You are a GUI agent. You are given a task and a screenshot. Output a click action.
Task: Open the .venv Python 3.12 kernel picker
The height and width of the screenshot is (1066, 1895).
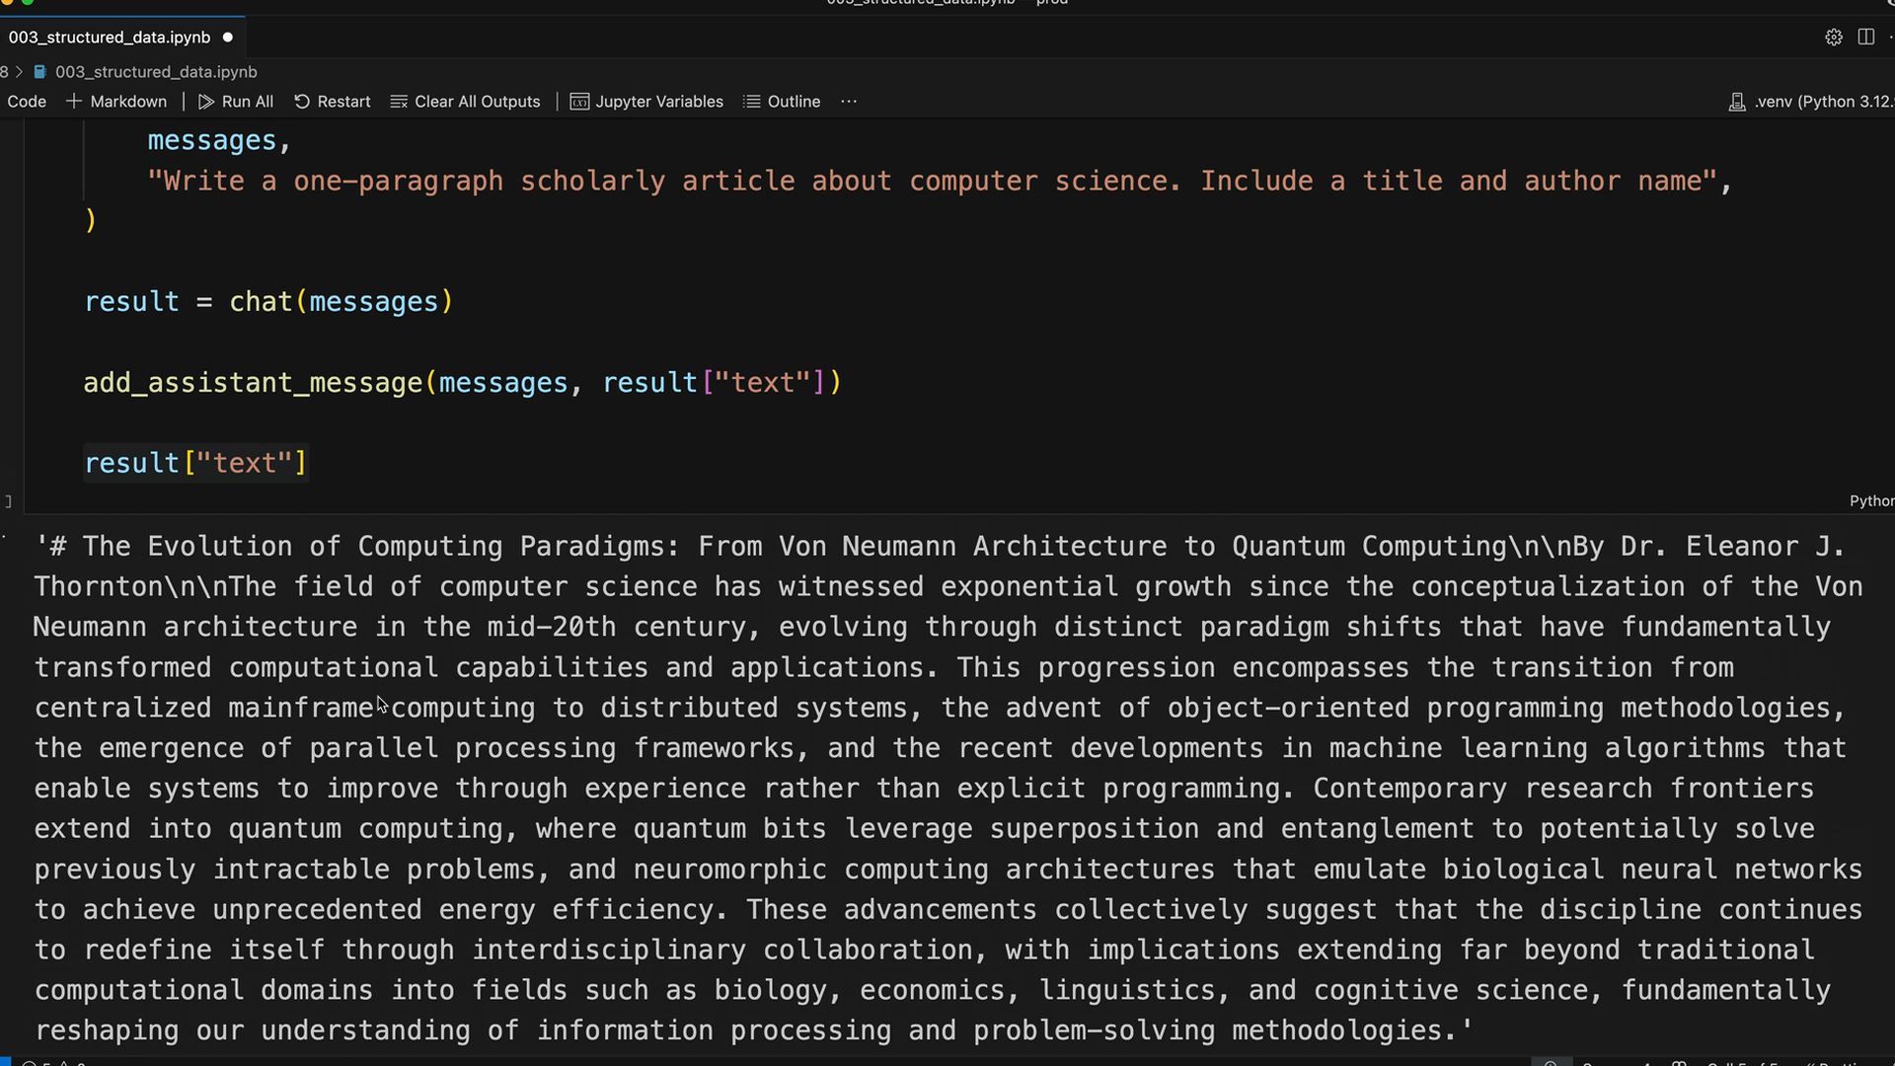coord(1811,102)
